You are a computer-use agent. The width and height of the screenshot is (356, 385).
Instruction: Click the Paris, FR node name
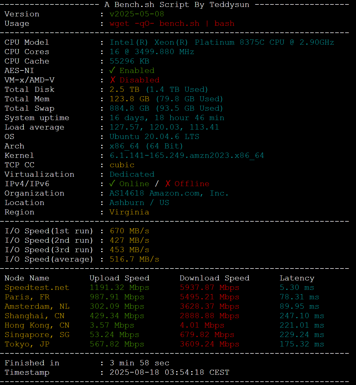pyautogui.click(x=27, y=297)
